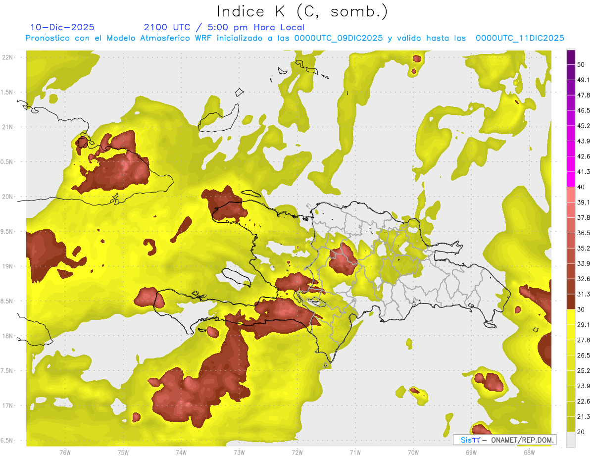Click the 'SisTT – ONAMET/REP.DOM.' label

coord(504,440)
